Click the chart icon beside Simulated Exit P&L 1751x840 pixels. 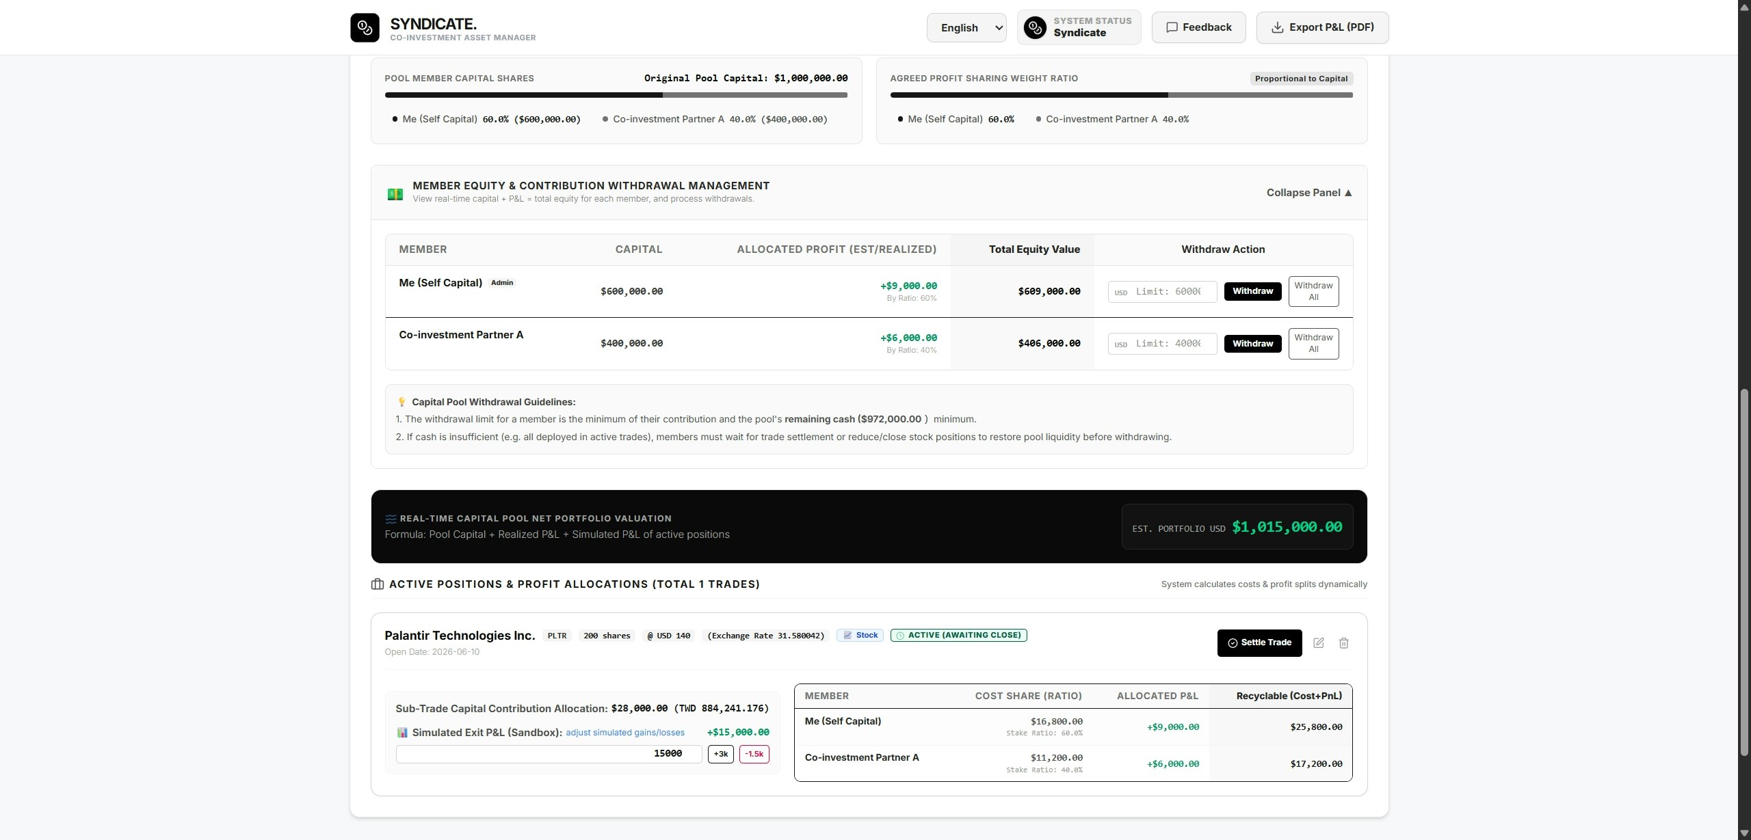(x=402, y=733)
